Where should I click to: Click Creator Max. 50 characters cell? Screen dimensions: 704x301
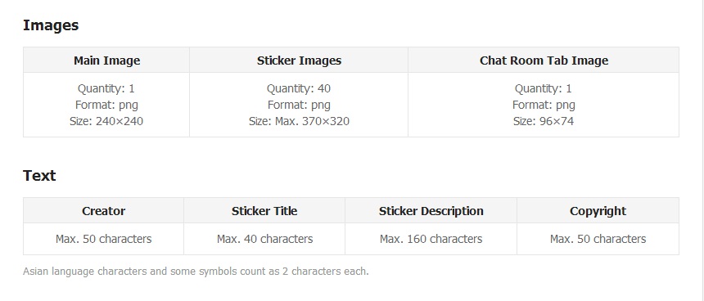tap(104, 239)
